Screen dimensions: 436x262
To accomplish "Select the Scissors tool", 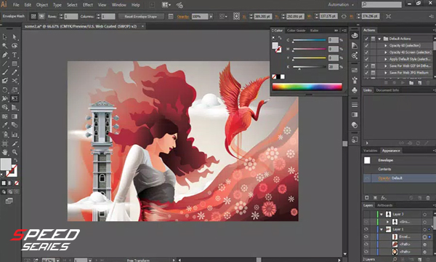I will click(x=15, y=81).
